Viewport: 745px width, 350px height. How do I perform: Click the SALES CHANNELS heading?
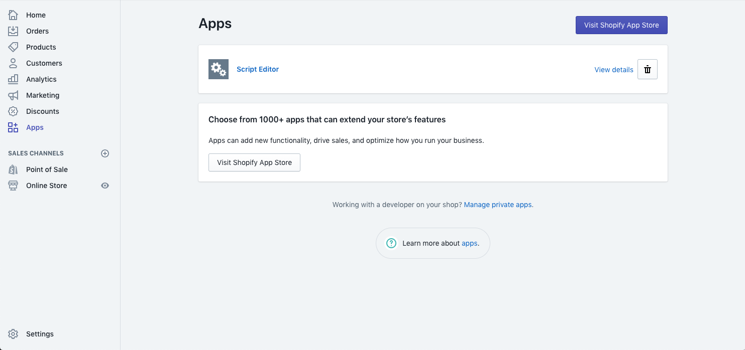coord(36,153)
